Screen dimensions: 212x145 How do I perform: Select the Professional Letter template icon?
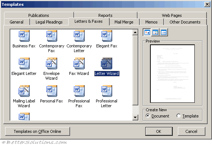pyautogui.click(x=107, y=91)
